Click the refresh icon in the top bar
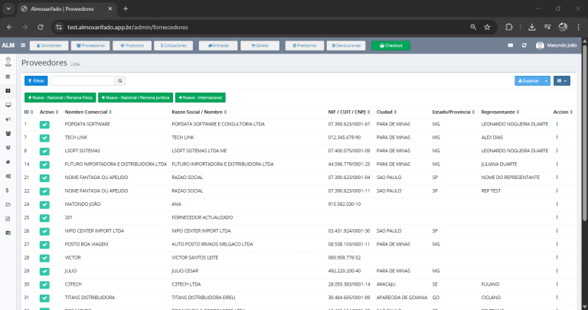 pos(524,46)
